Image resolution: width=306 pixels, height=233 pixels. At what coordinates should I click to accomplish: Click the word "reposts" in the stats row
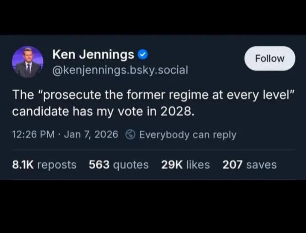click(57, 164)
